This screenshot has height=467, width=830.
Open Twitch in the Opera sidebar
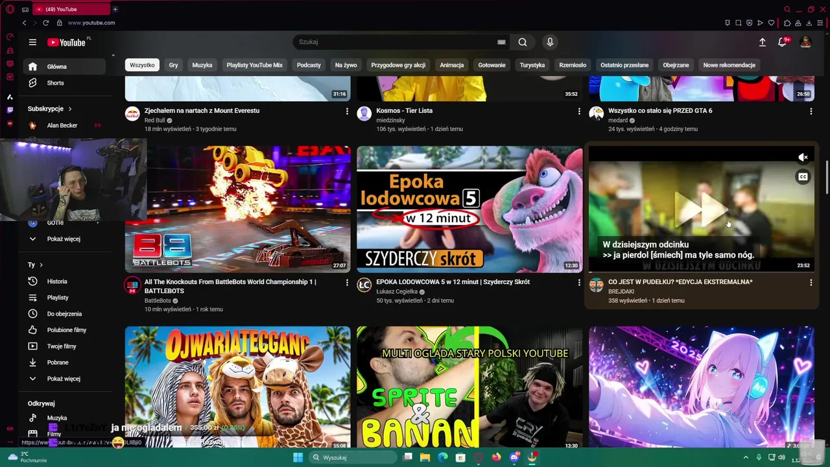(10, 110)
